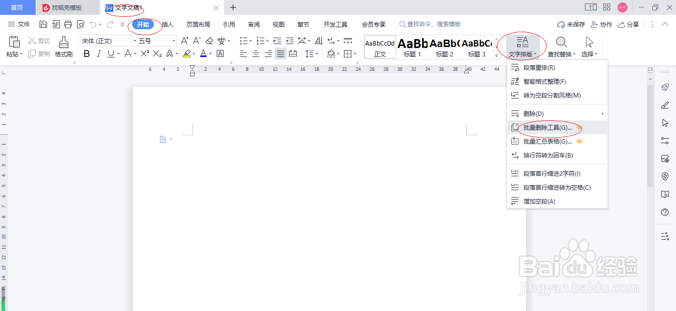Enable center paragraph alignment

point(256,53)
